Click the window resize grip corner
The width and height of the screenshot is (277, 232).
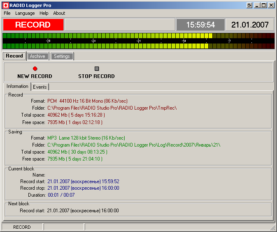point(273,228)
